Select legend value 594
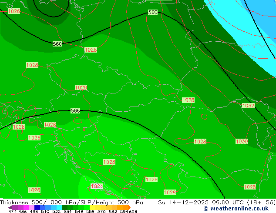This screenshot has height=213, width=276. coord(124,211)
